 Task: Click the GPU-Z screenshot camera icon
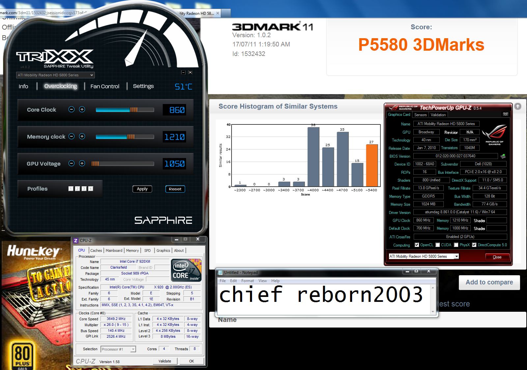pos(506,114)
